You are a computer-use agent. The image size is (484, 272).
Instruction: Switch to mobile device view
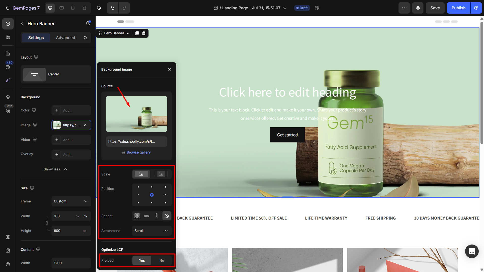[73, 8]
